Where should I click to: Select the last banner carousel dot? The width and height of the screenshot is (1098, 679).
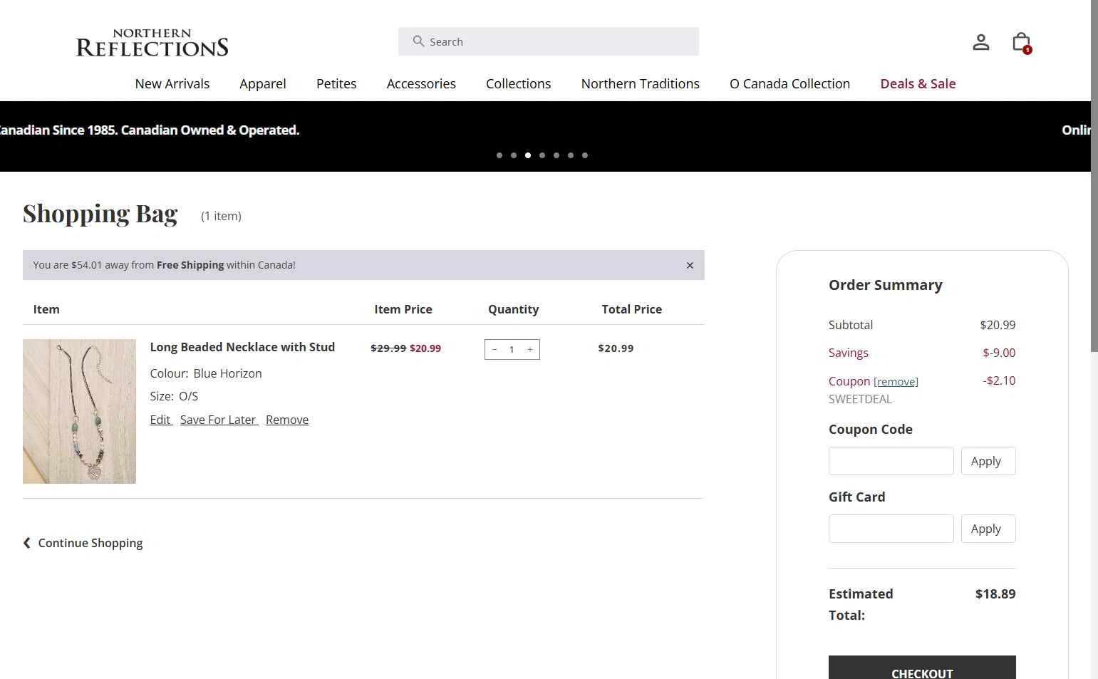[x=585, y=155]
